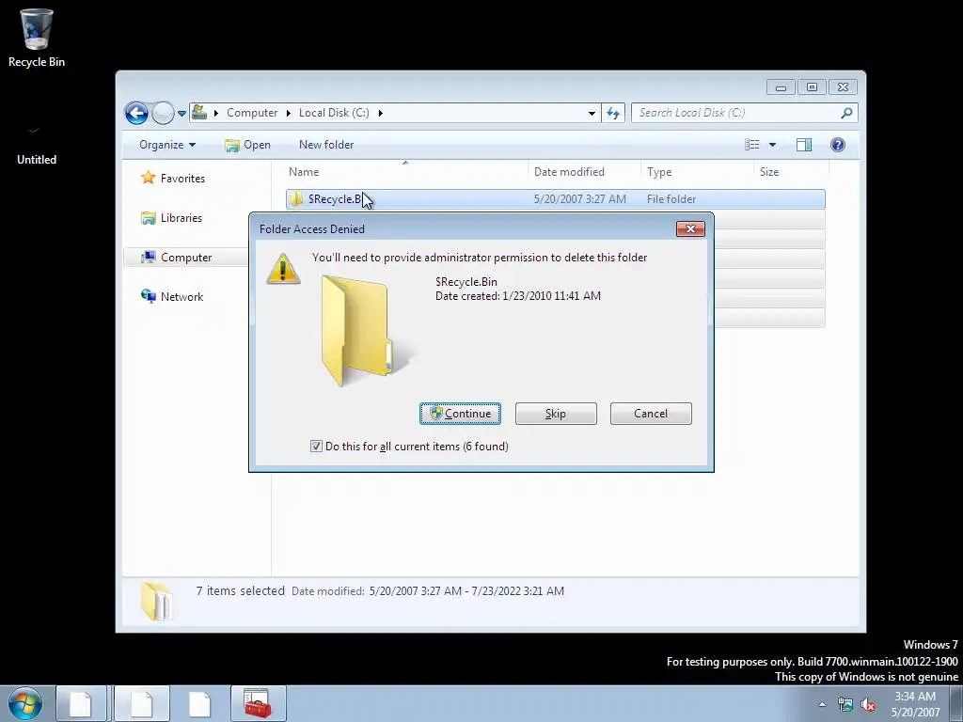Click the details pane folder thumbnail
963x722 pixels.
coord(156,601)
